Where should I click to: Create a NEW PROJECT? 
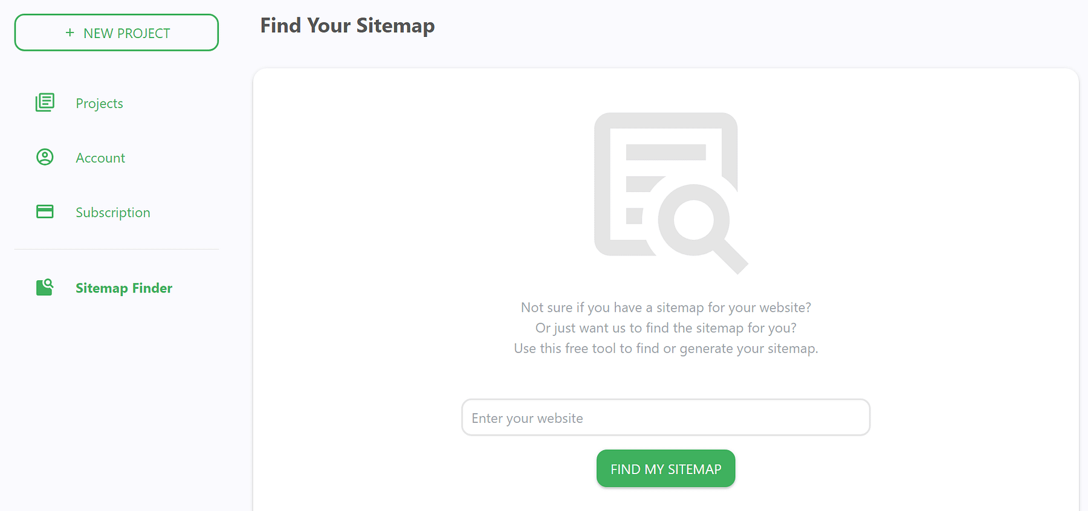pos(116,32)
